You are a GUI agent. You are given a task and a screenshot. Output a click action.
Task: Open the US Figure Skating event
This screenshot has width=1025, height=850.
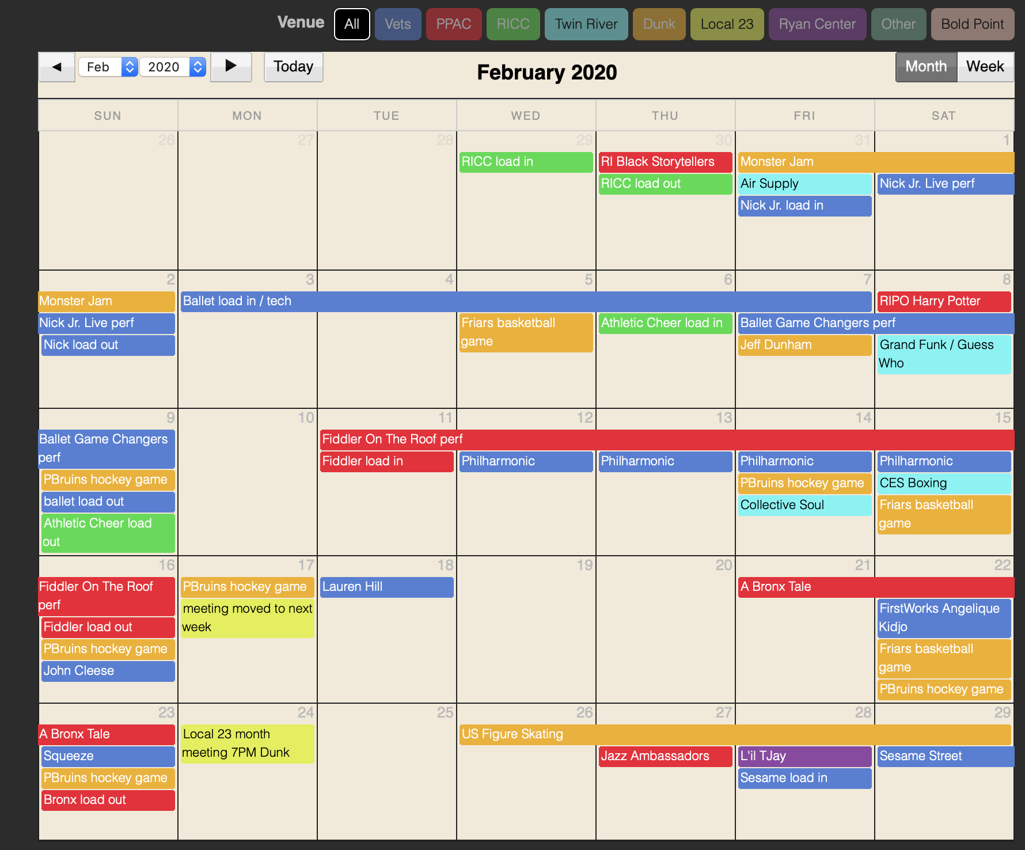735,734
